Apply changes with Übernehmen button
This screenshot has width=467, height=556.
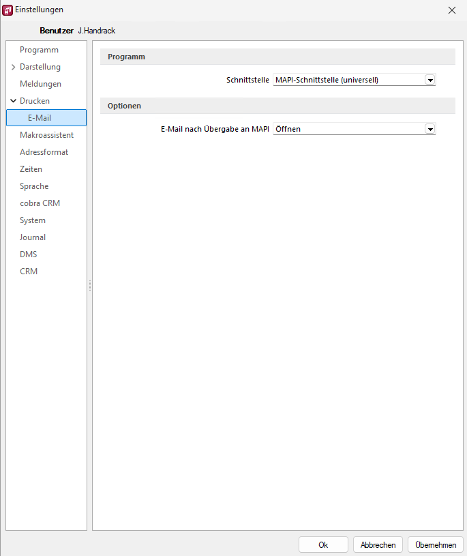tap(436, 545)
